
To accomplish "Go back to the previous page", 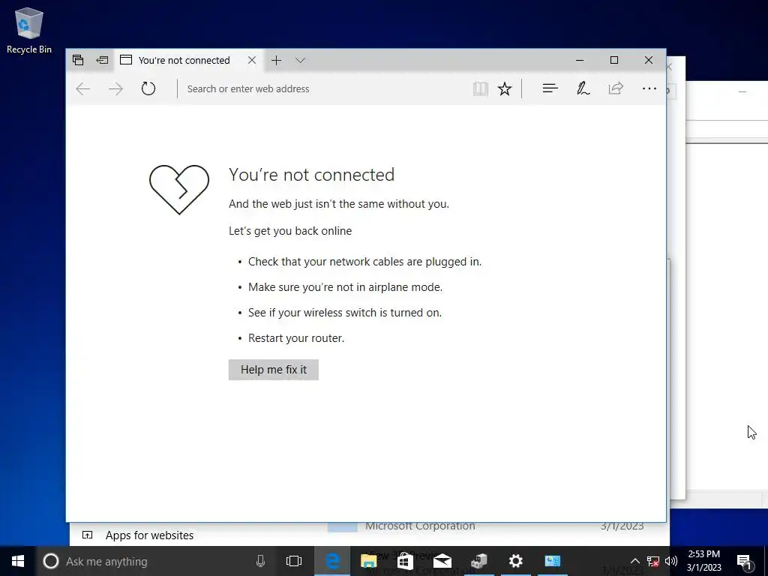I will (83, 88).
